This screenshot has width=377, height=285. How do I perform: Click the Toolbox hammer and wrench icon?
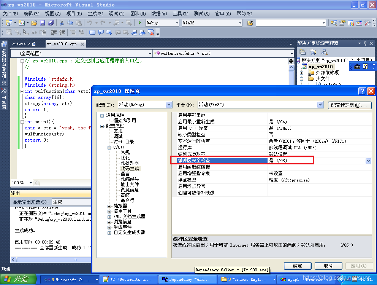(367, 23)
